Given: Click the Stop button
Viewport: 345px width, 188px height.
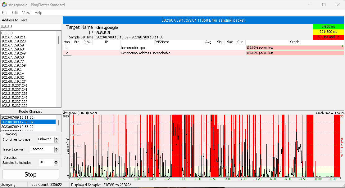Looking at the screenshot, I should [31, 174].
